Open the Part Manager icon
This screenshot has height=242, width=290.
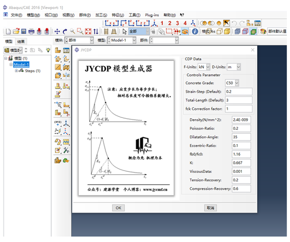coord(65,50)
